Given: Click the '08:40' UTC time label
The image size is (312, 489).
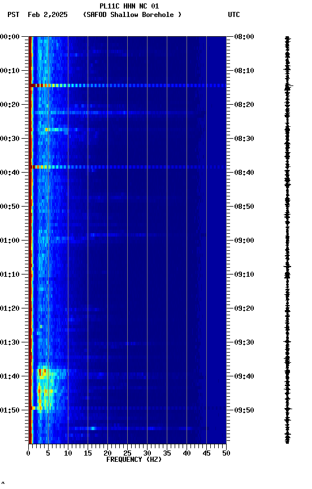Looking at the screenshot, I should click(x=244, y=173).
